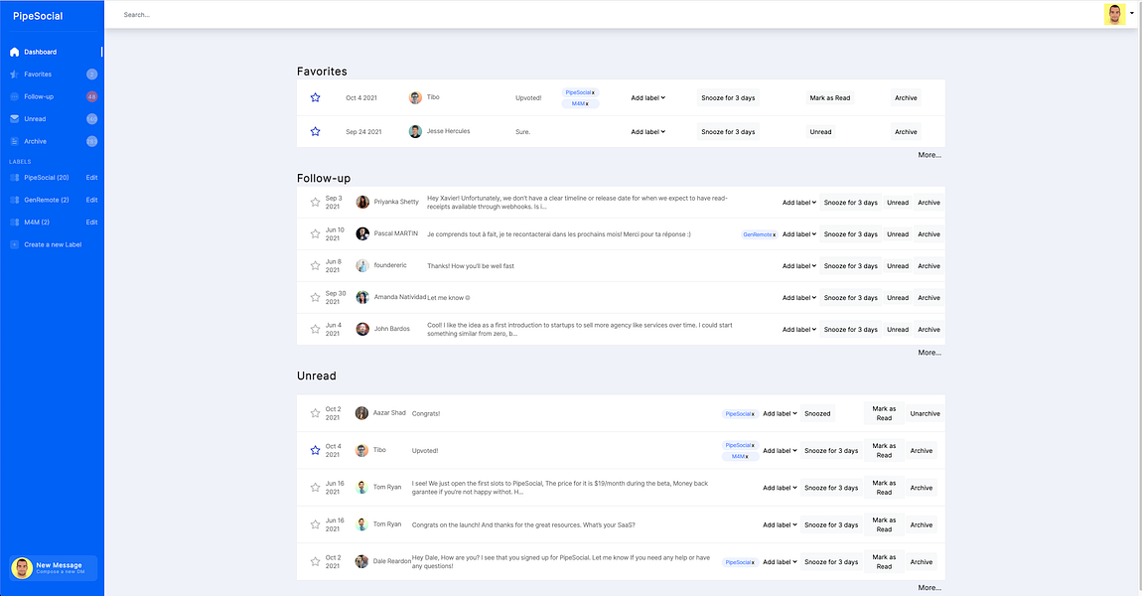The height and width of the screenshot is (596, 1142).
Task: Snooze Jesse Hercules message for 3 days
Action: [x=728, y=132]
